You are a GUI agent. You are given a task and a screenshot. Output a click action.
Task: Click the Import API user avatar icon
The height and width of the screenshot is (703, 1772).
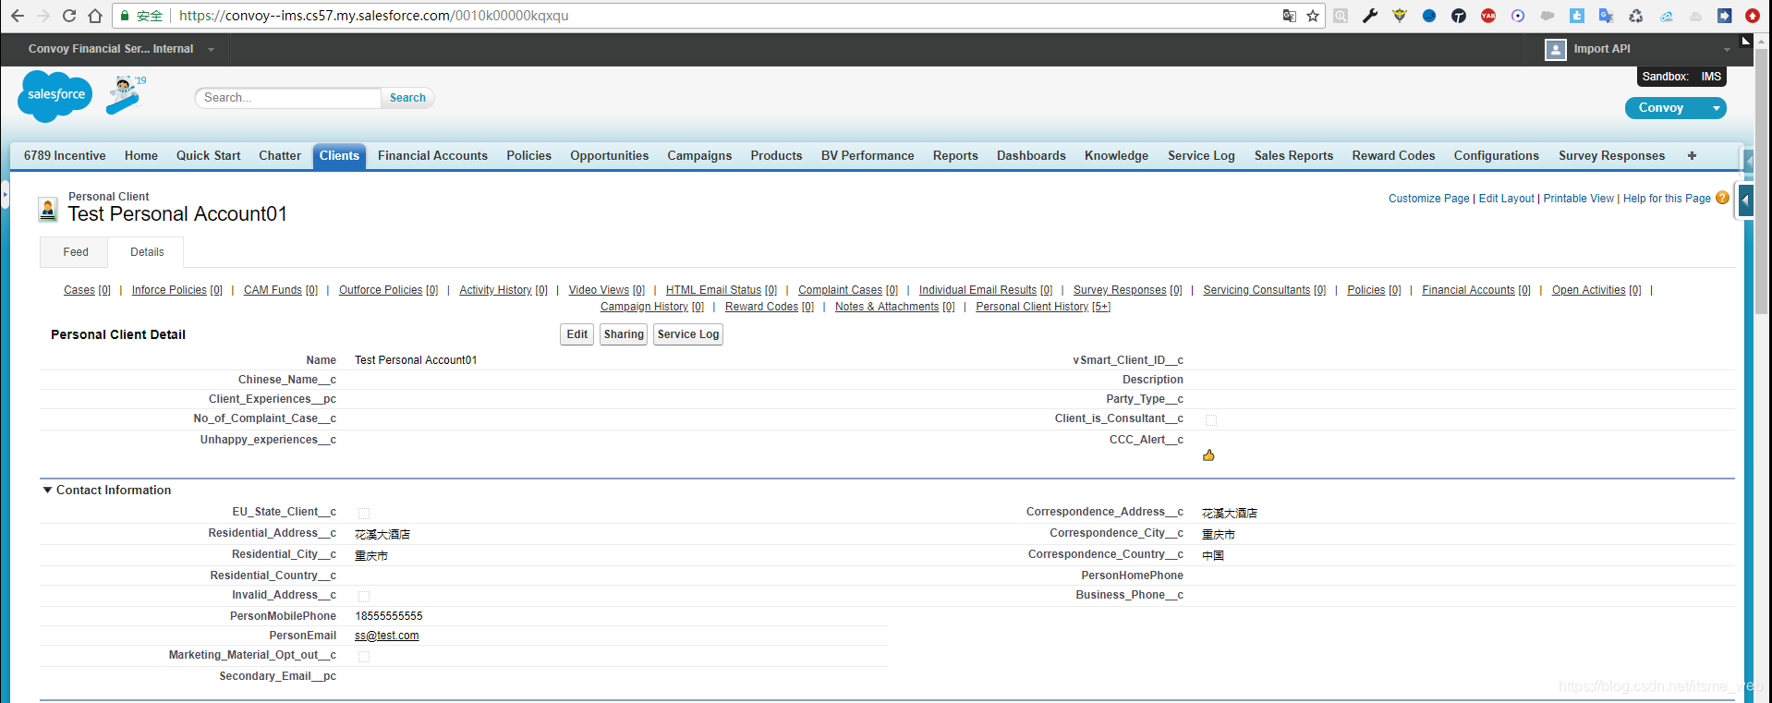[x=1556, y=50]
